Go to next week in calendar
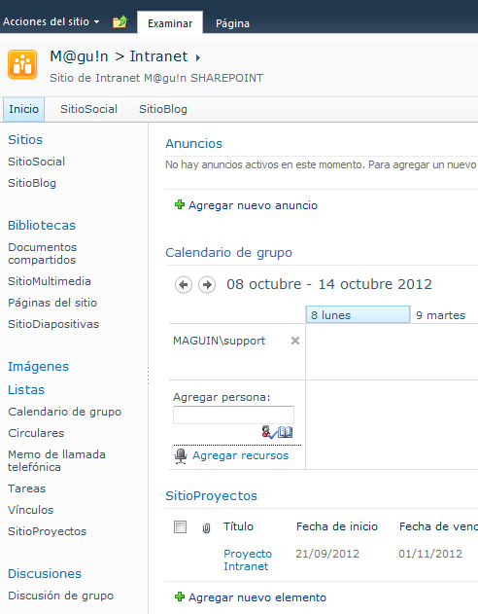Screen dimensions: 478x614 point(207,285)
